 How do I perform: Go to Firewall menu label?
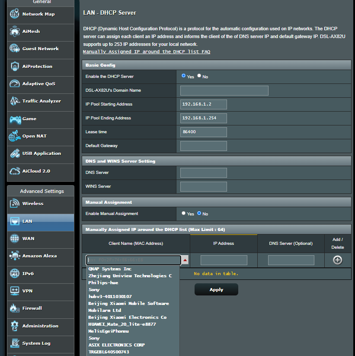coord(32,308)
